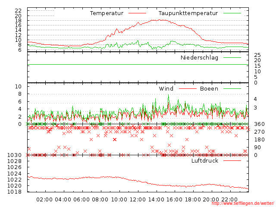Image resolution: width=276 pixels, height=207 pixels.
Task: Click the 1020 pressure axis value
Action: tap(14, 186)
